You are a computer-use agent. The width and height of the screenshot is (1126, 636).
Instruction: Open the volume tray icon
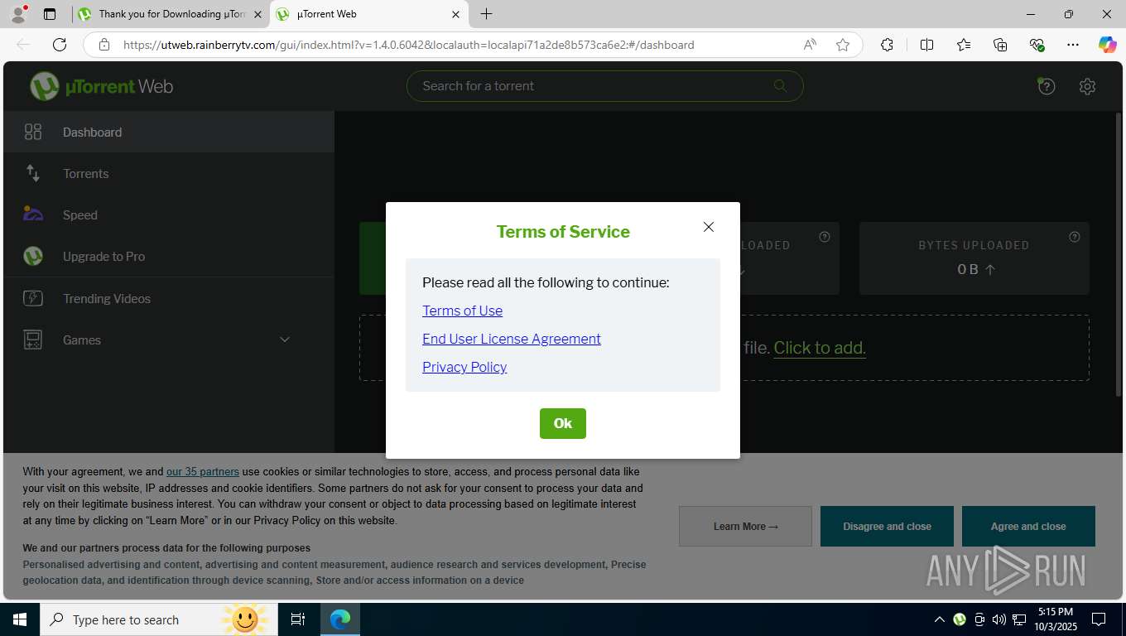pyautogui.click(x=999, y=619)
